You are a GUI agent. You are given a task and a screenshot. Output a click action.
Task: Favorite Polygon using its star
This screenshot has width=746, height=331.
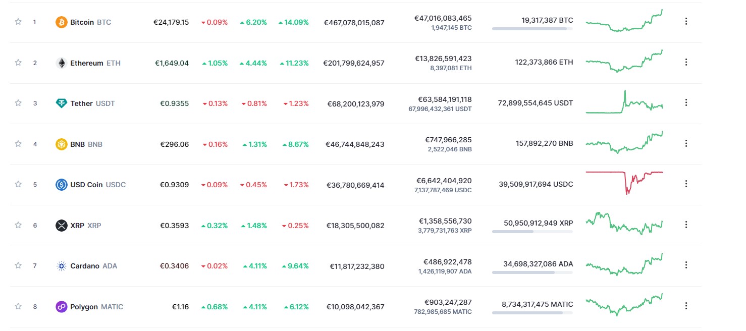18,306
